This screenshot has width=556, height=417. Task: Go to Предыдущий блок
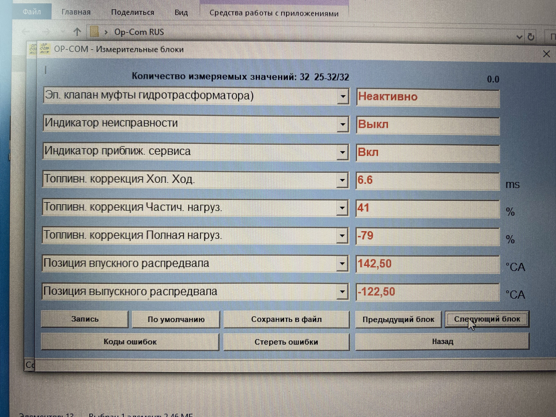point(398,319)
